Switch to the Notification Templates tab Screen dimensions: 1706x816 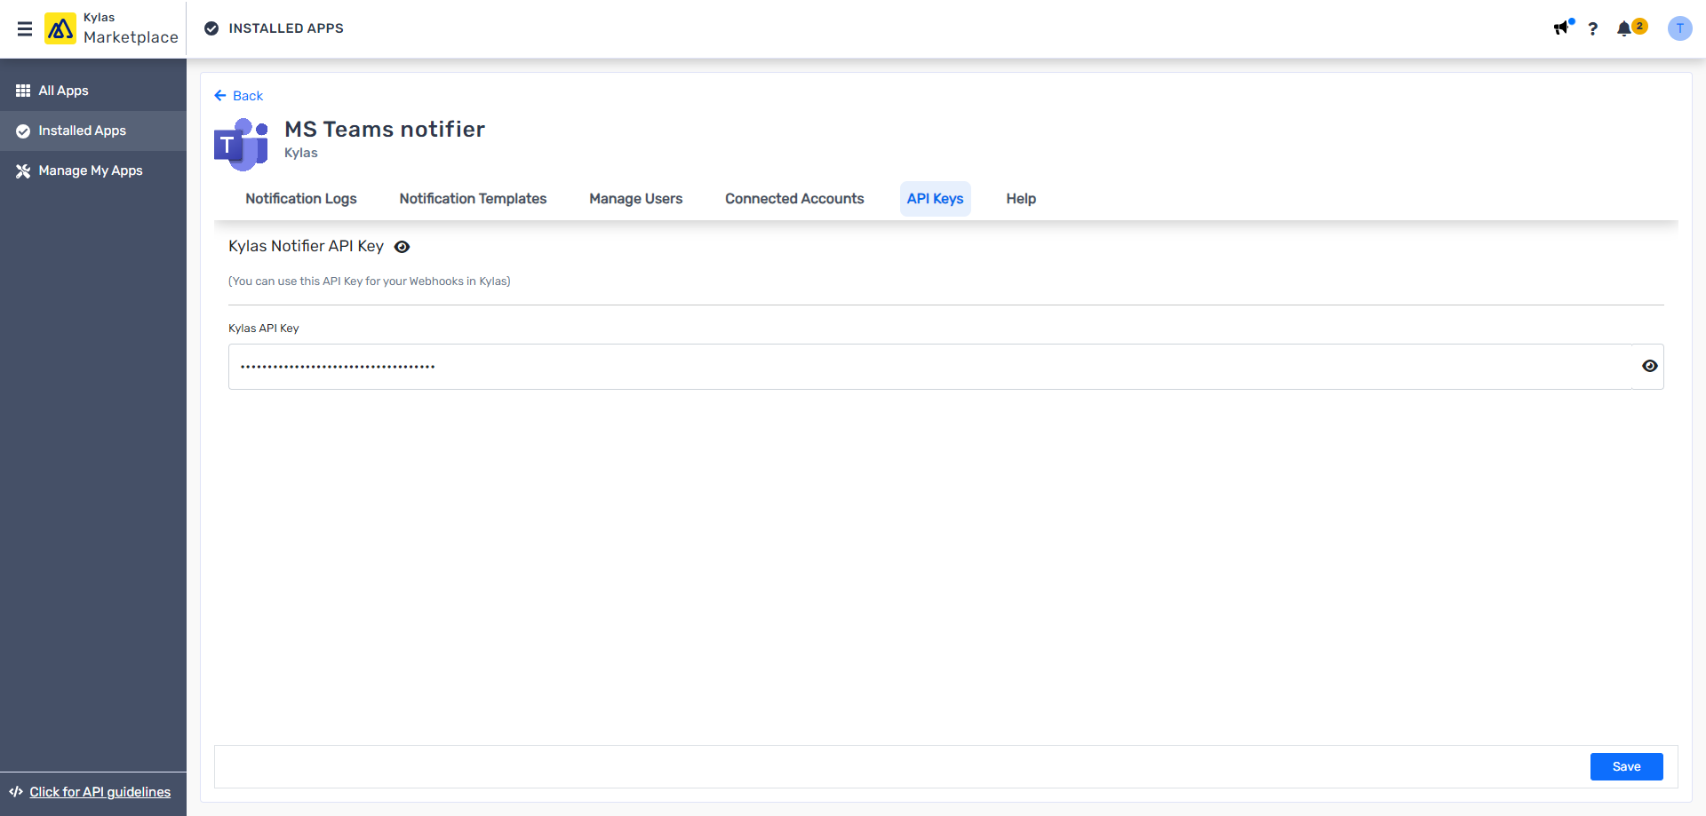473,199
